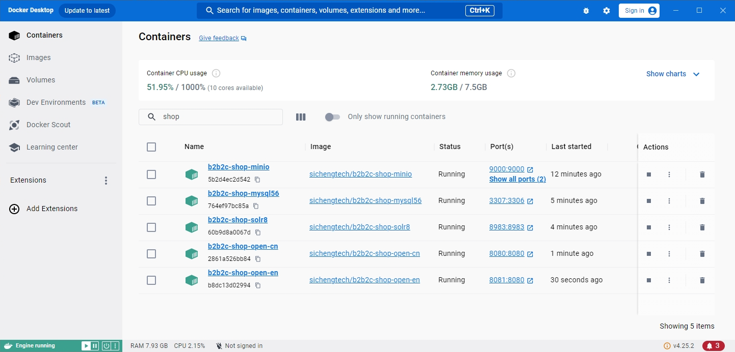735x352 pixels.
Task: Copy the b2b2c-shop-mysql56 container ID
Action: [256, 206]
